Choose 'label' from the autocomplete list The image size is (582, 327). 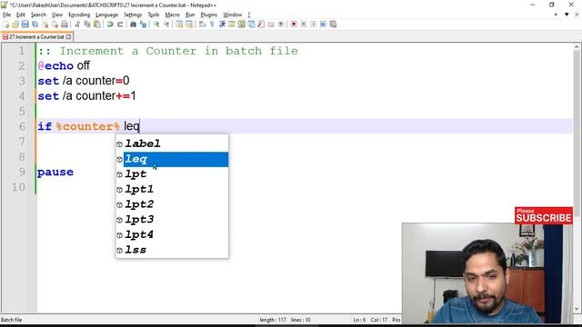[x=172, y=144]
